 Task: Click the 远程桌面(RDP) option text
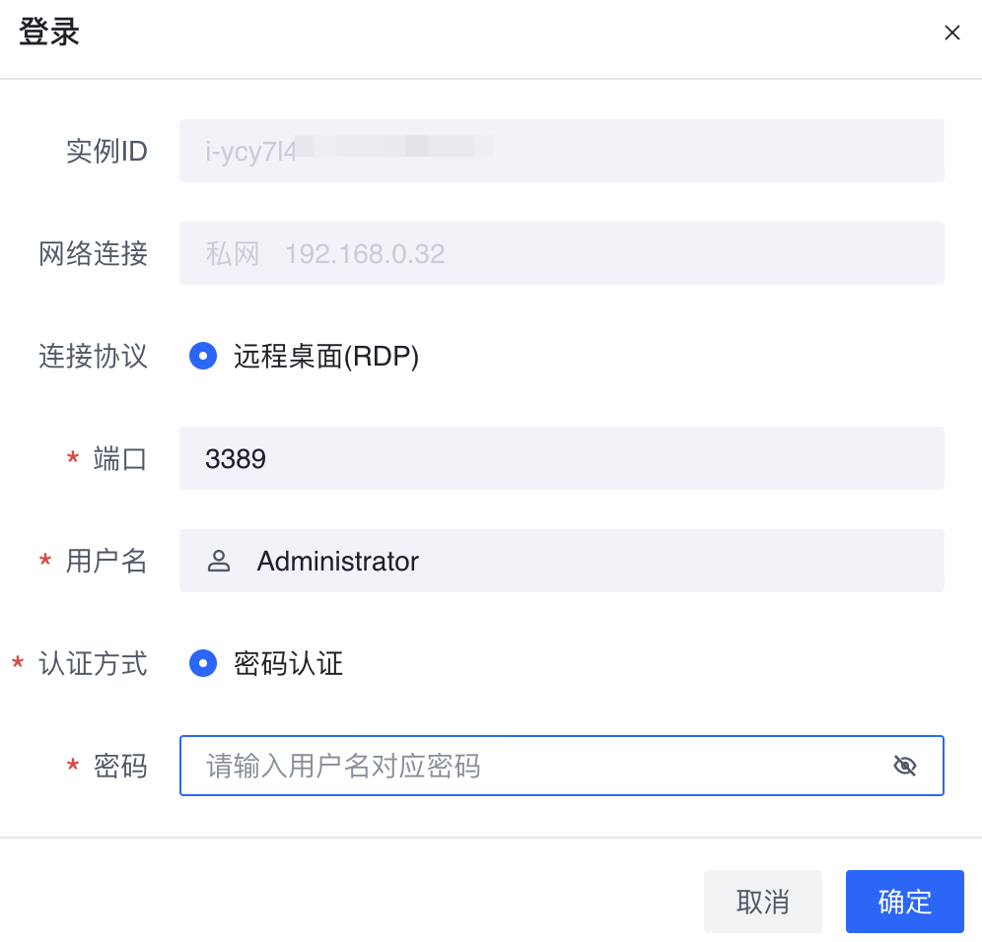[326, 357]
